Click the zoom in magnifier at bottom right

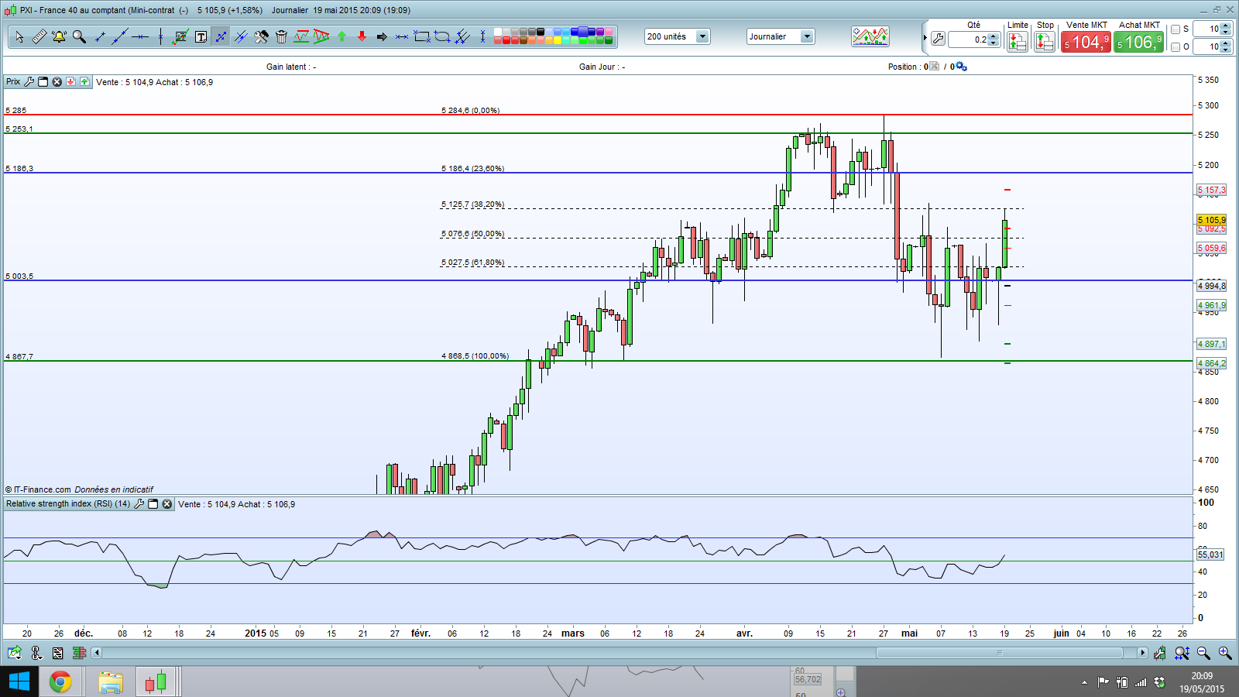[1224, 653]
